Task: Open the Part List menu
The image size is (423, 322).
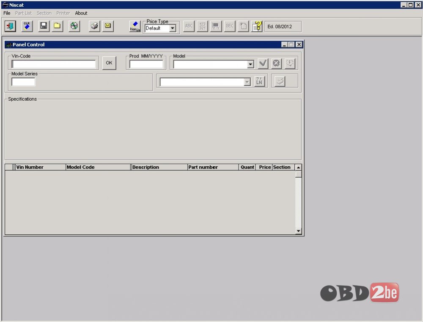Action: point(23,13)
